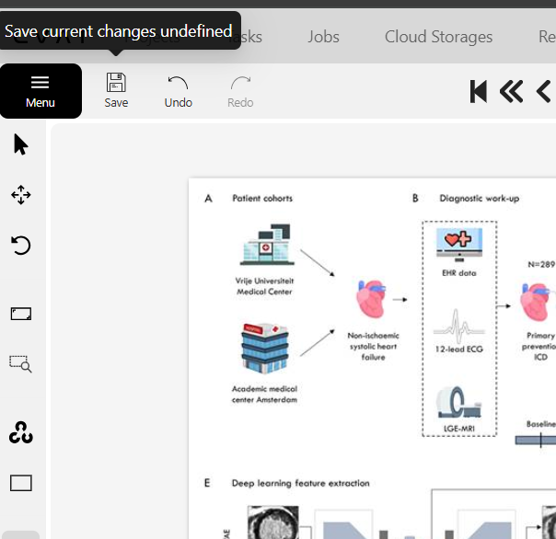
Task: Click 'Patient cohorts' heading in image
Action: pyautogui.click(x=262, y=198)
